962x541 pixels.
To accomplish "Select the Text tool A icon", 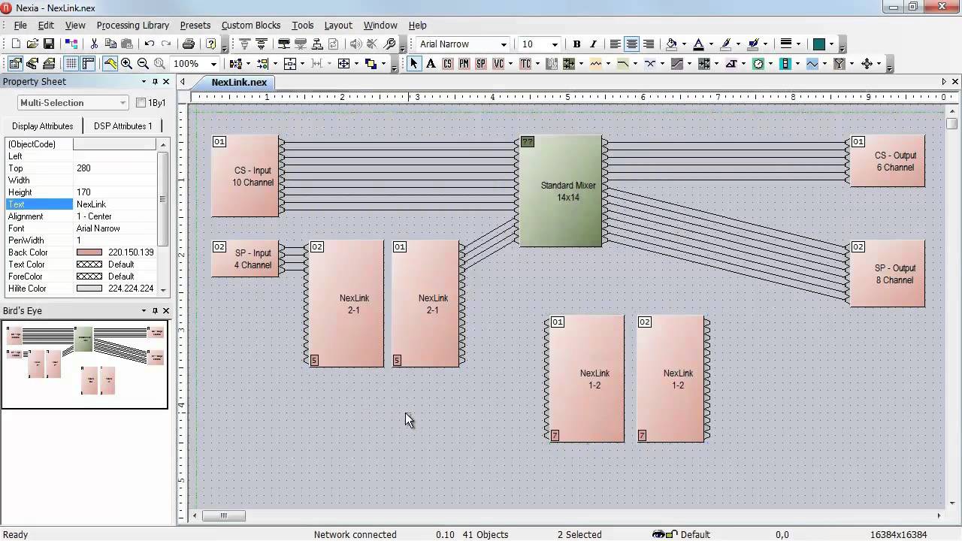I will point(431,64).
